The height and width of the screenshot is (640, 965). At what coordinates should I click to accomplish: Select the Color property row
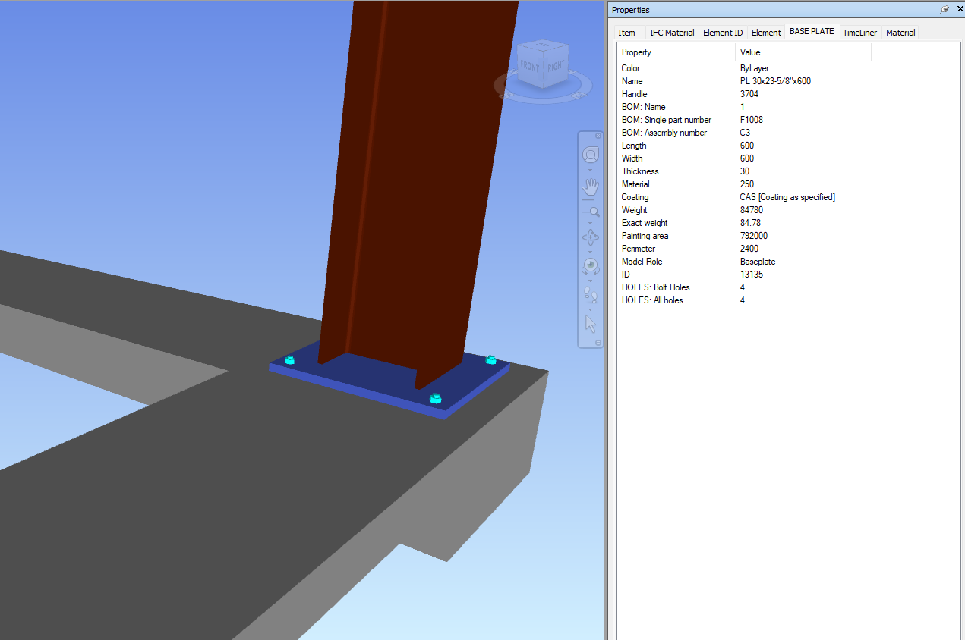pyautogui.click(x=788, y=68)
